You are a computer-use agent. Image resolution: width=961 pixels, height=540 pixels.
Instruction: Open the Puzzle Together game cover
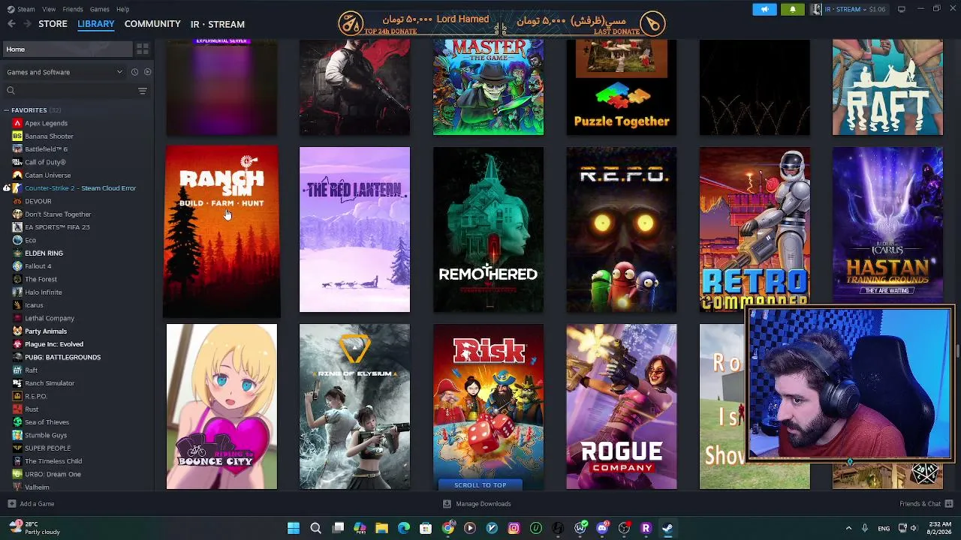click(x=621, y=88)
